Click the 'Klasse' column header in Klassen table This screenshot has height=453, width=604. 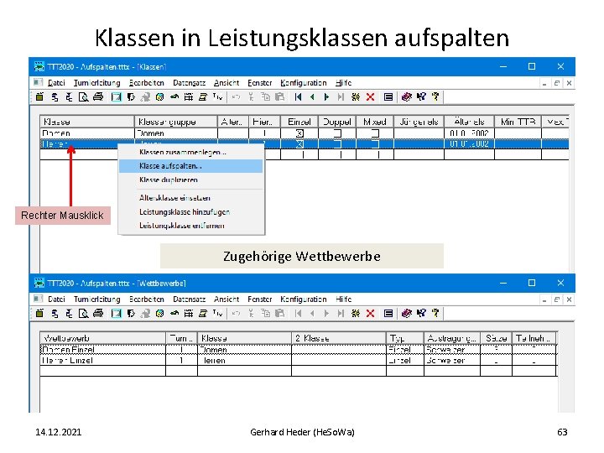(87, 122)
